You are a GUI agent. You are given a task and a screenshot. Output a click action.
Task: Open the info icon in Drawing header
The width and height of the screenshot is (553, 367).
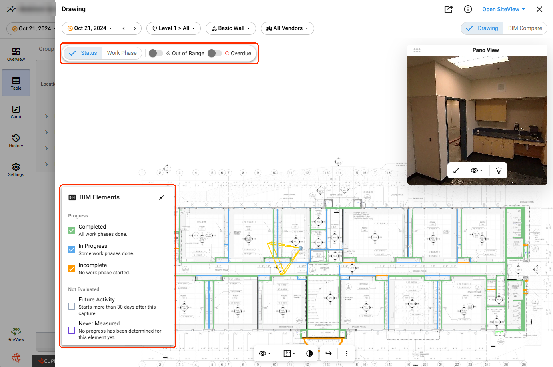468,9
